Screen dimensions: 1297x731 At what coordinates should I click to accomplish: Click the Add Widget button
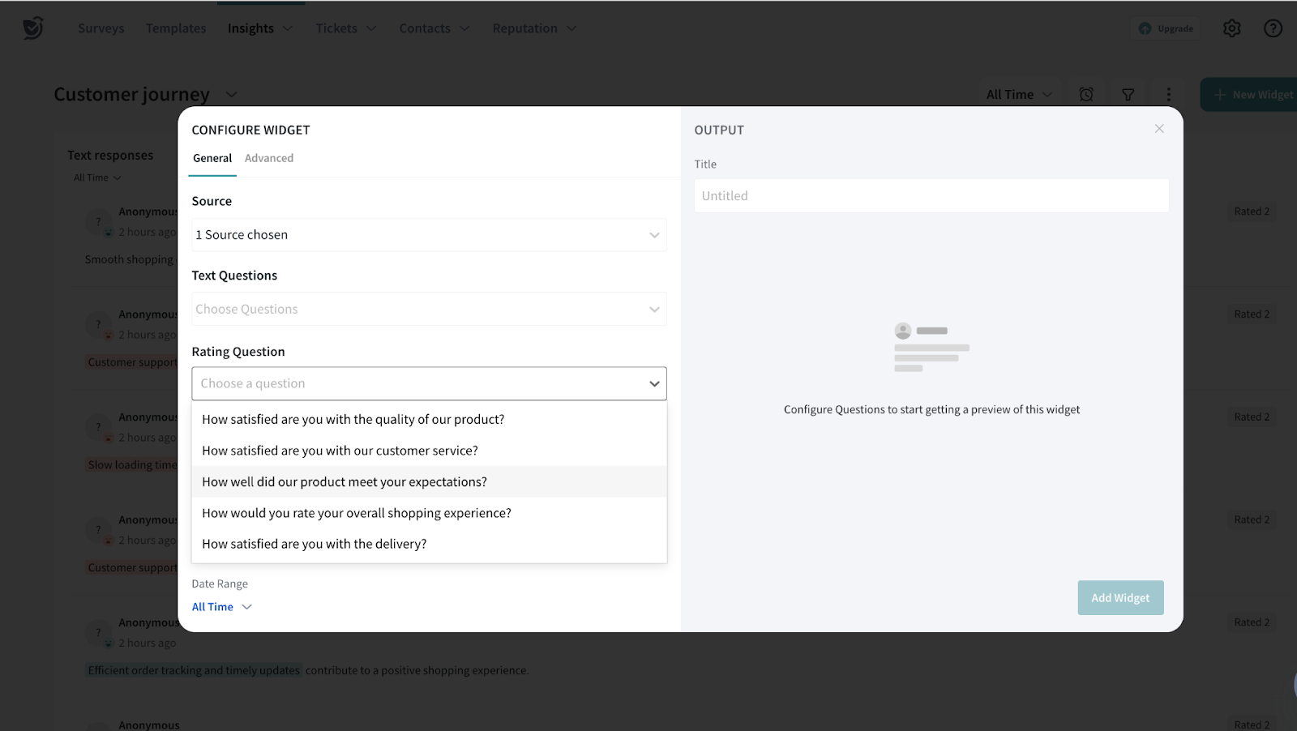tap(1119, 598)
